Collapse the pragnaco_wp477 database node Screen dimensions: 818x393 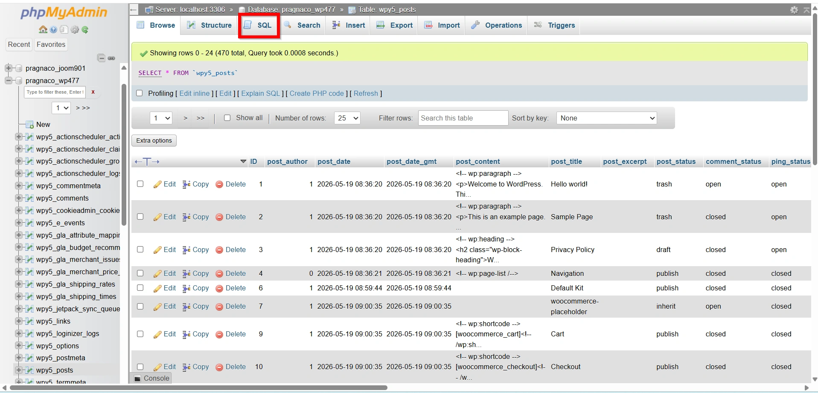(8, 80)
